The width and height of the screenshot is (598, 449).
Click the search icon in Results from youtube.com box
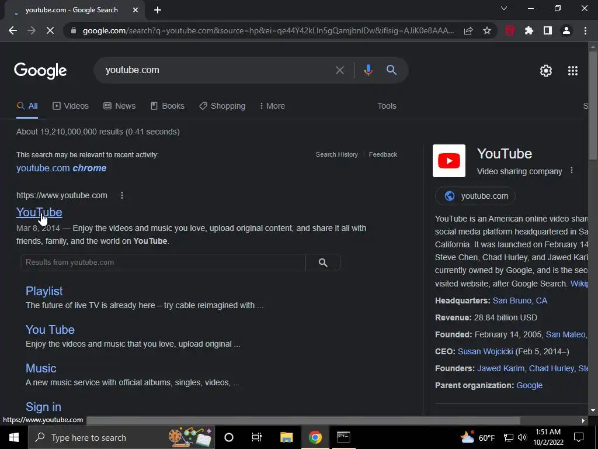pos(323,263)
